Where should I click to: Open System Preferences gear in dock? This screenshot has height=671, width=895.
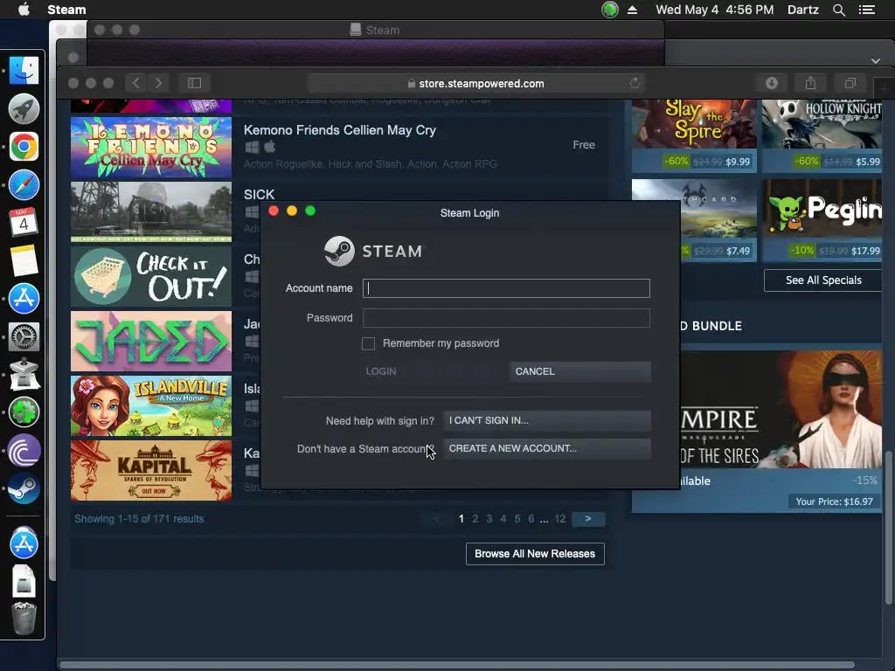pos(24,336)
